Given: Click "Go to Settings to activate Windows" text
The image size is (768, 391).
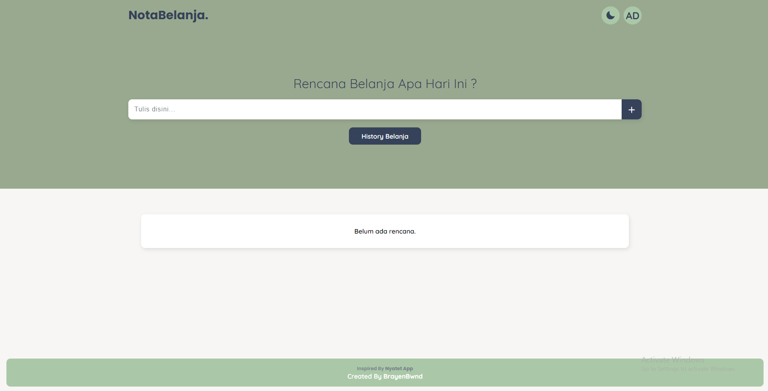Looking at the screenshot, I should pyautogui.click(x=688, y=369).
